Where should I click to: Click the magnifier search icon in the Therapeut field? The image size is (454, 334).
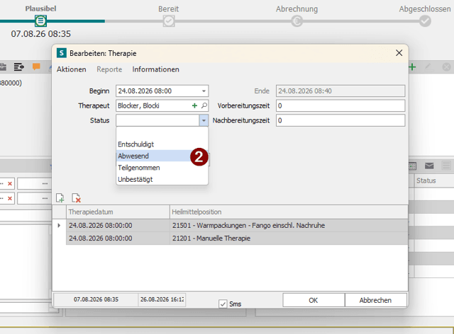(204, 105)
